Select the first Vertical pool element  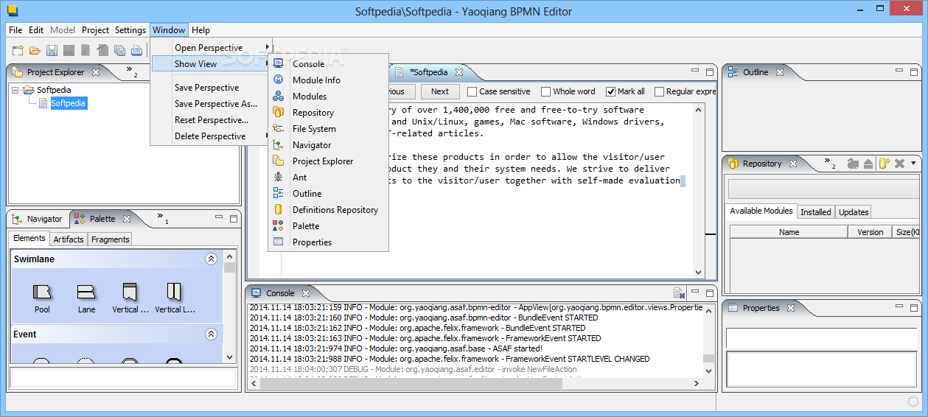[130, 298]
